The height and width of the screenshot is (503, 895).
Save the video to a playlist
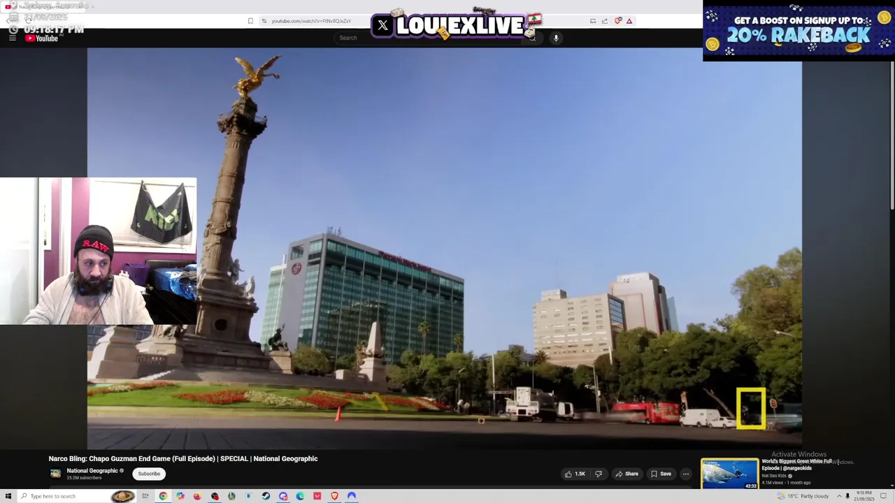(661, 474)
